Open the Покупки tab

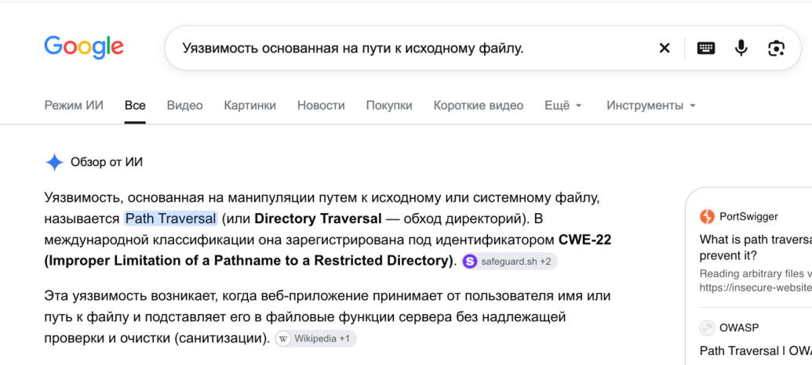tap(389, 106)
